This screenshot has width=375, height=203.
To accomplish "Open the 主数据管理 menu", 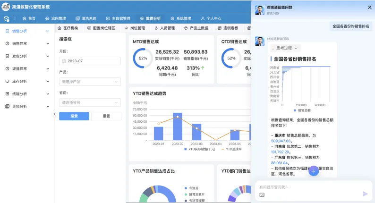I will point(118,18).
